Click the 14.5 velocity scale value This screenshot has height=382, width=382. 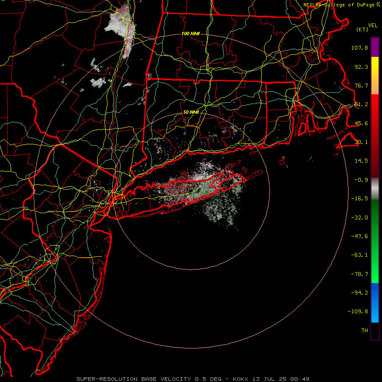[361, 161]
